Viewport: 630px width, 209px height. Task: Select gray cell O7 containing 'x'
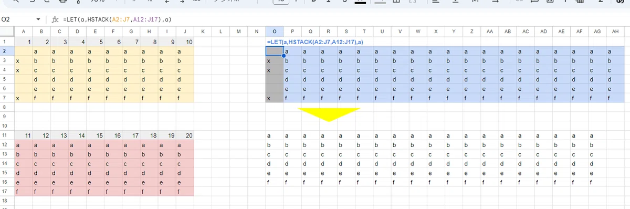(x=275, y=98)
